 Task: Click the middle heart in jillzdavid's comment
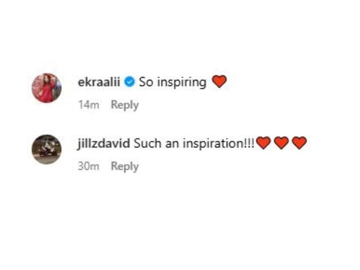[281, 143]
